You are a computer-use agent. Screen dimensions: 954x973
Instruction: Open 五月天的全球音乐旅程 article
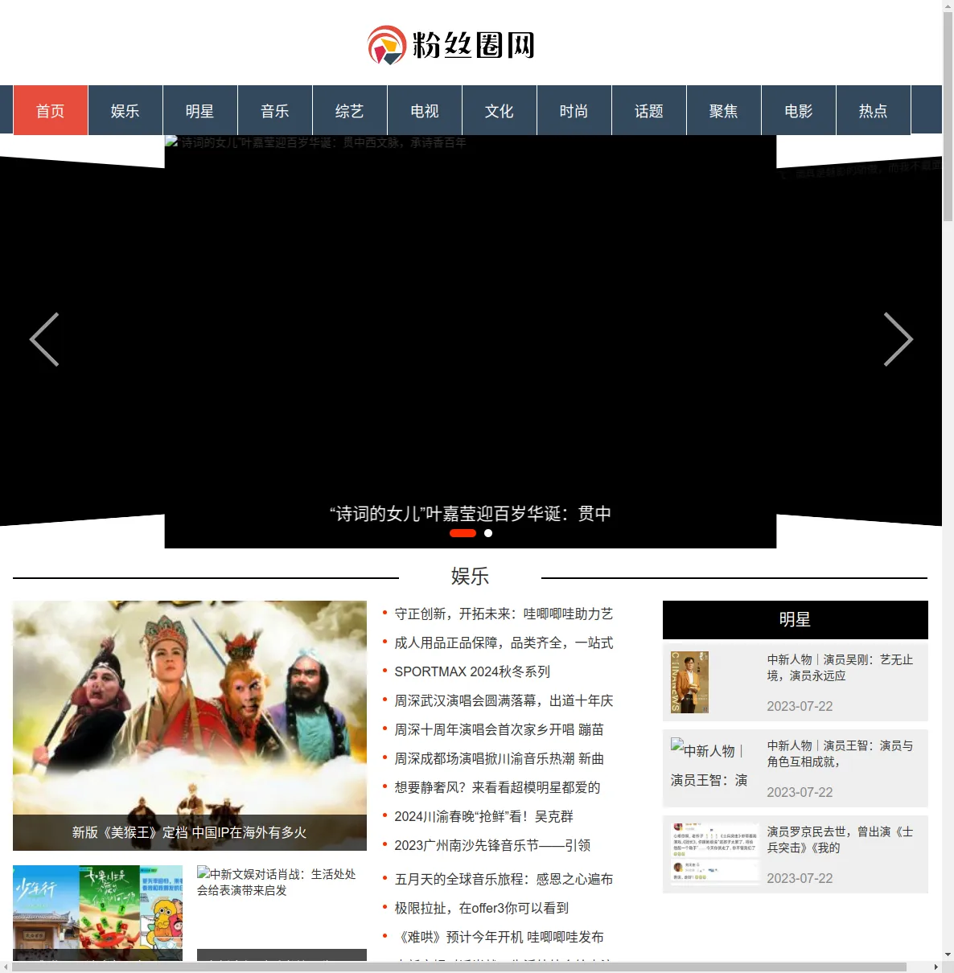(x=504, y=879)
